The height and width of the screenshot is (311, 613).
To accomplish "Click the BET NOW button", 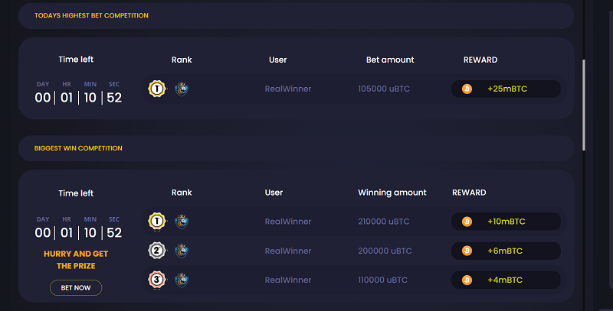I will point(76,287).
